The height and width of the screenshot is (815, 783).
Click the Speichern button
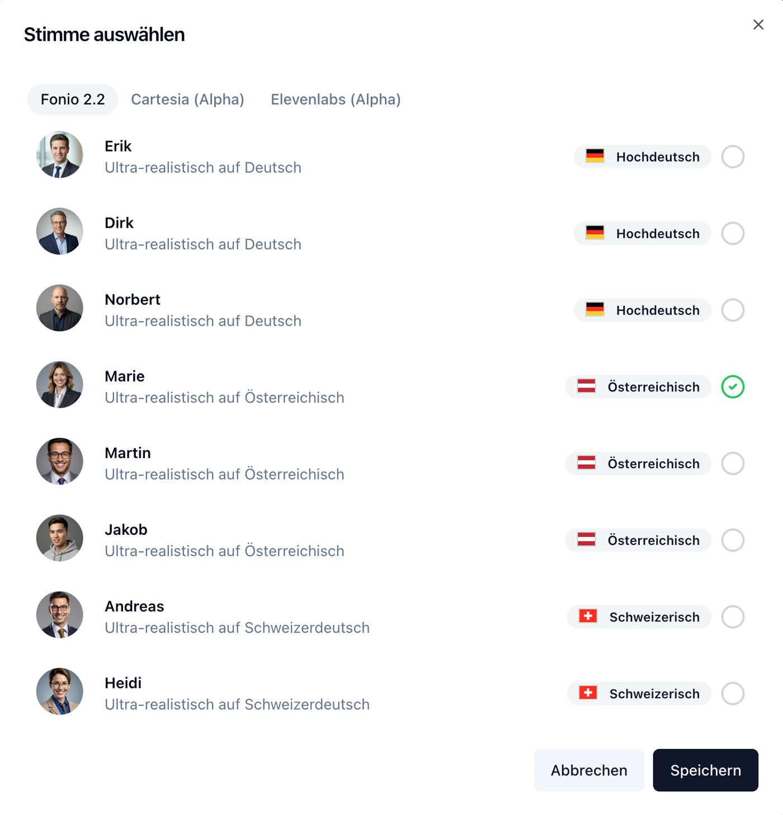point(705,770)
